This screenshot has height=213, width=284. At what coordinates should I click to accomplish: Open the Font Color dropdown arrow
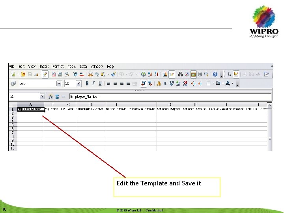pyautogui.click(x=233, y=84)
